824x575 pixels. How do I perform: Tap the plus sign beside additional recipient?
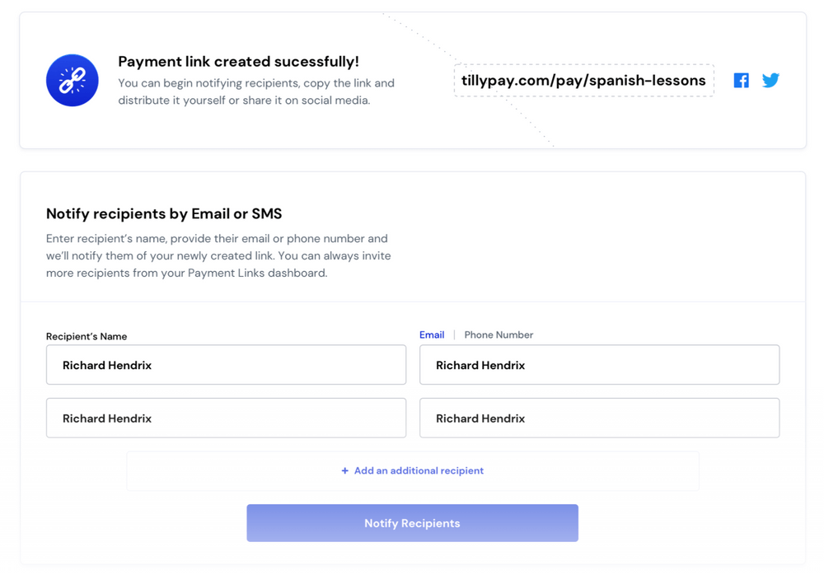(344, 470)
